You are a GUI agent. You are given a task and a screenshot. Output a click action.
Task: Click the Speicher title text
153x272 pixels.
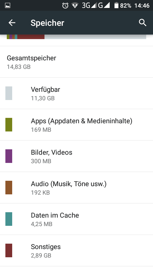[47, 23]
